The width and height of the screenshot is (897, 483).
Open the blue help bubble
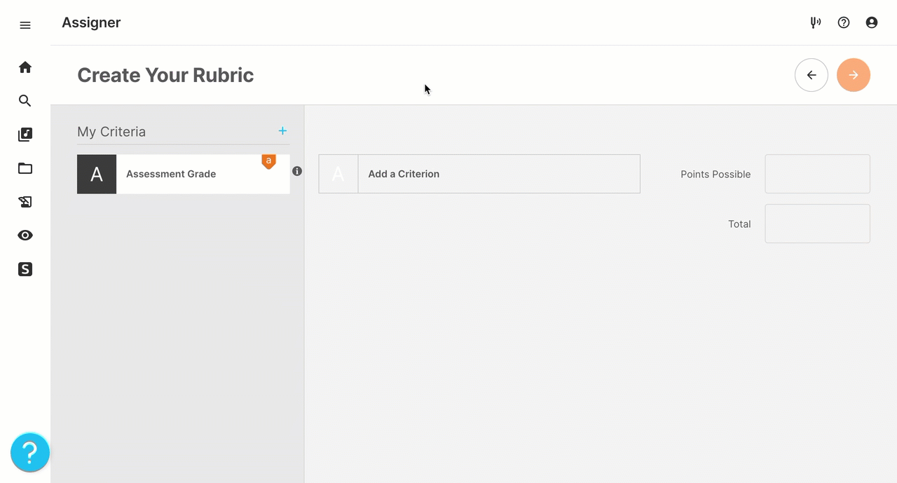pos(30,452)
